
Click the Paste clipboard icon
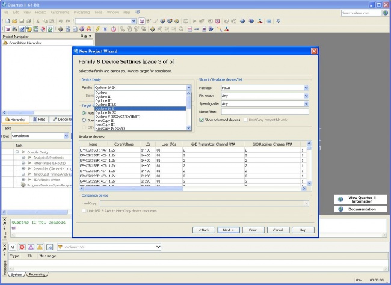[x=52, y=21]
